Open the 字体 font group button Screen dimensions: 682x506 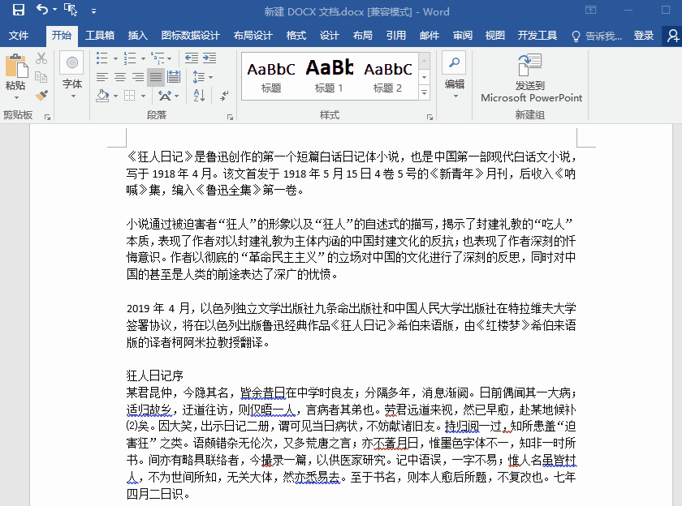click(x=72, y=75)
